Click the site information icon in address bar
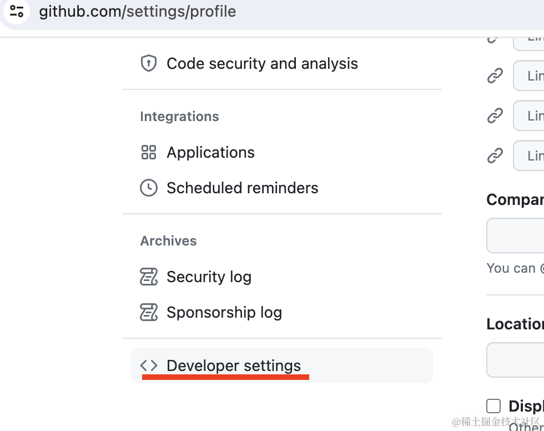 17,12
